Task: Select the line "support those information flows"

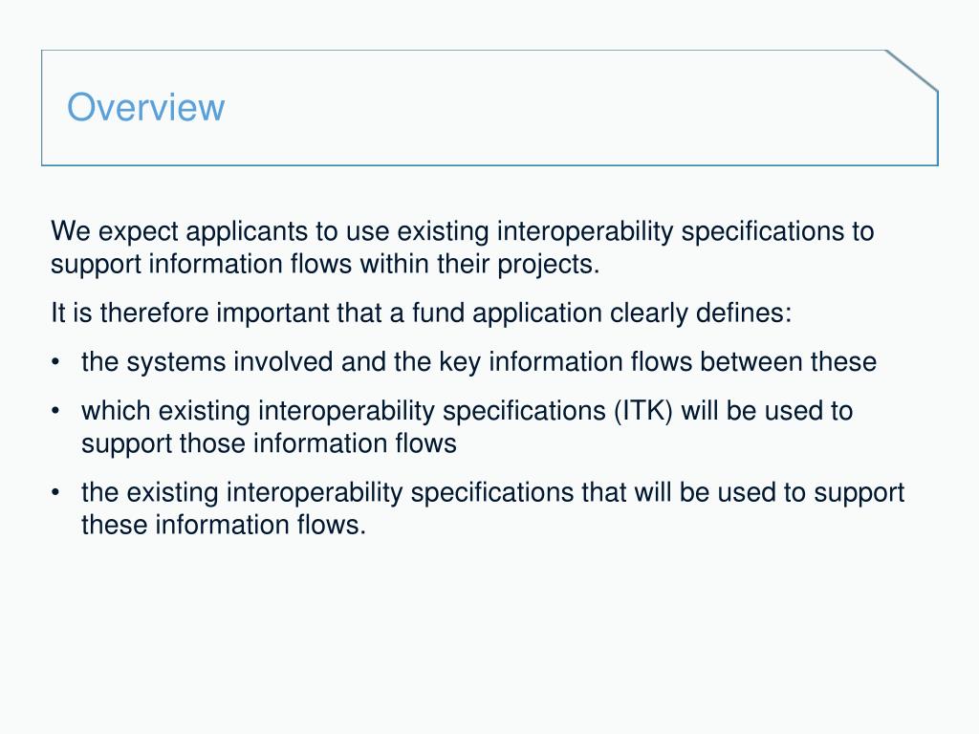Action: 269,443
